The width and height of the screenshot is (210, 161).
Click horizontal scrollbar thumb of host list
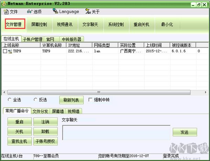coord(99,92)
